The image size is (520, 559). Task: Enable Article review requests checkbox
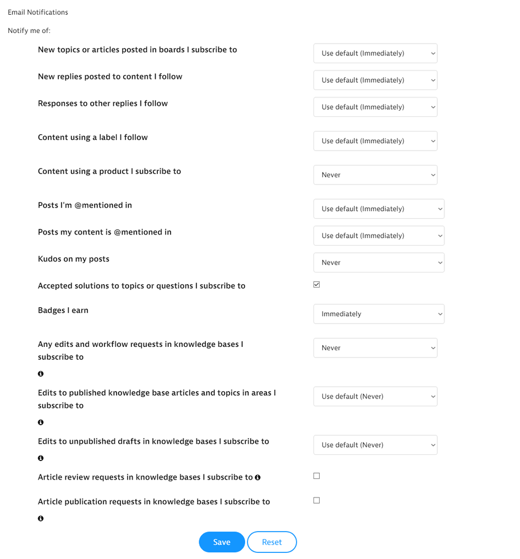(x=317, y=476)
